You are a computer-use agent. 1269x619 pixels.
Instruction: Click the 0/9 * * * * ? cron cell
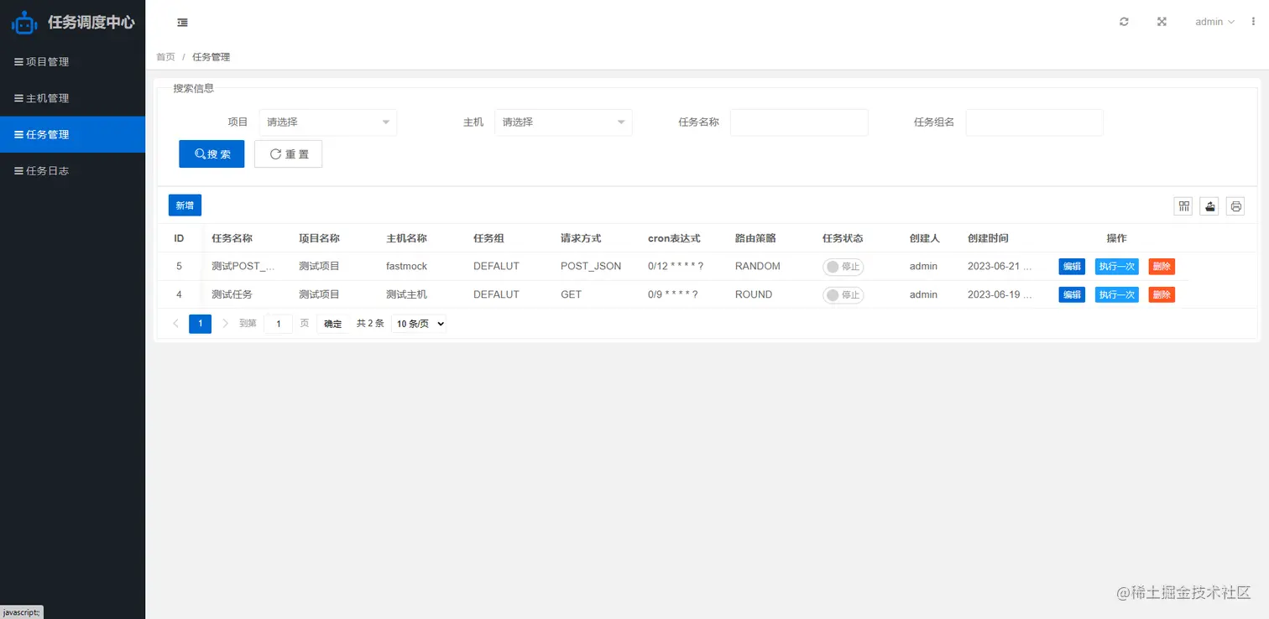click(x=673, y=295)
